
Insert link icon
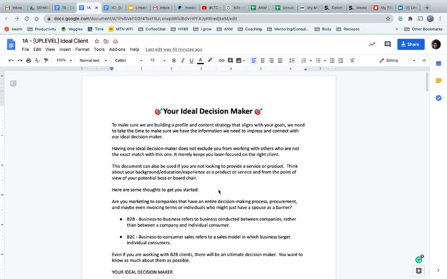tap(221, 60)
